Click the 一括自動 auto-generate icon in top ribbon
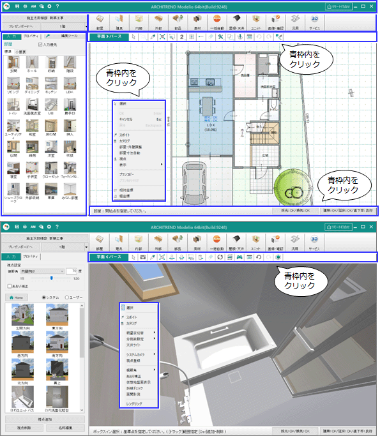380x436 pixels. coord(217,22)
